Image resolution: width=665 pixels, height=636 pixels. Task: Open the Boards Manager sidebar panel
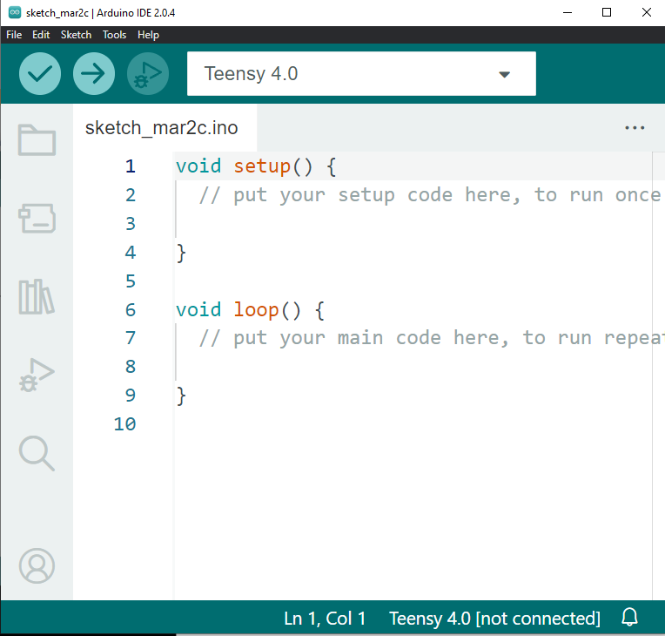[37, 219]
